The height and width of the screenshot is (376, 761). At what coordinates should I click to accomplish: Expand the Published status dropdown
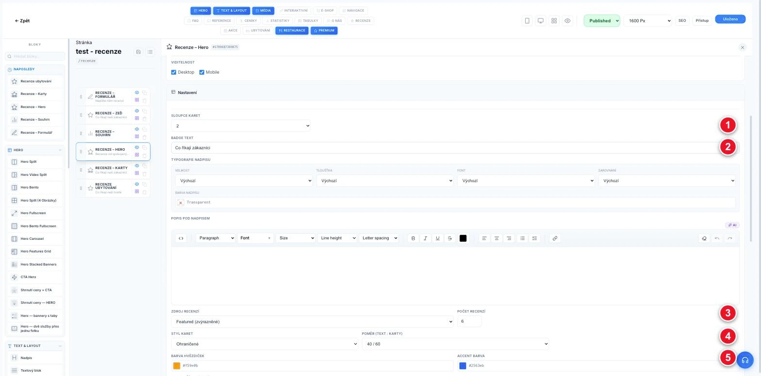click(602, 21)
